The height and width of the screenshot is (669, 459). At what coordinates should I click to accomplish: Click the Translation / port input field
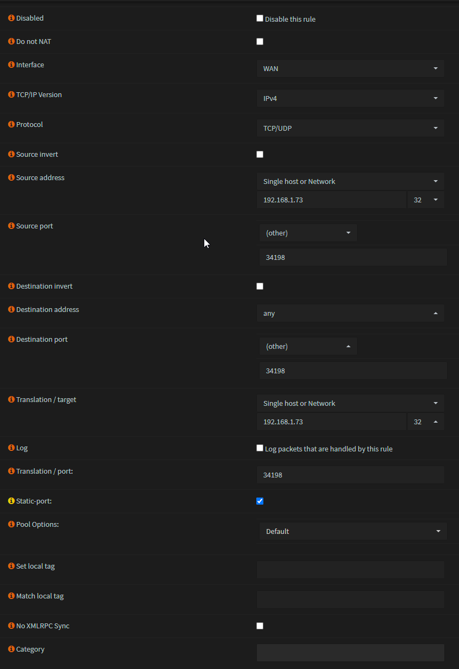pos(350,475)
